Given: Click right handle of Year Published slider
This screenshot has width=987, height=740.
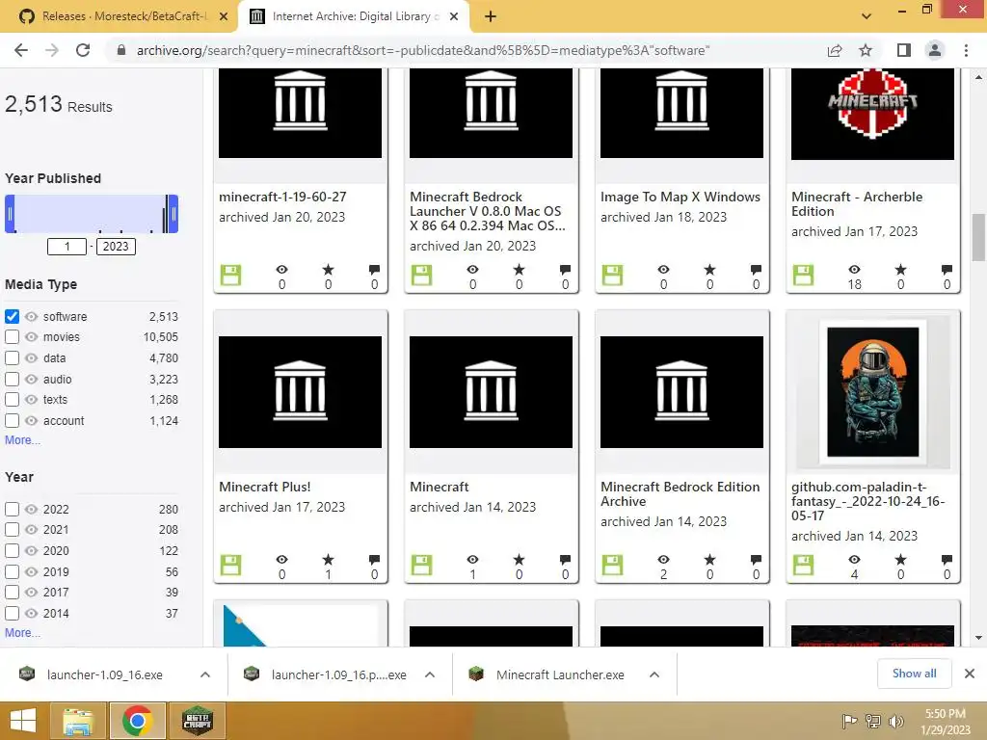Looking at the screenshot, I should [173, 214].
